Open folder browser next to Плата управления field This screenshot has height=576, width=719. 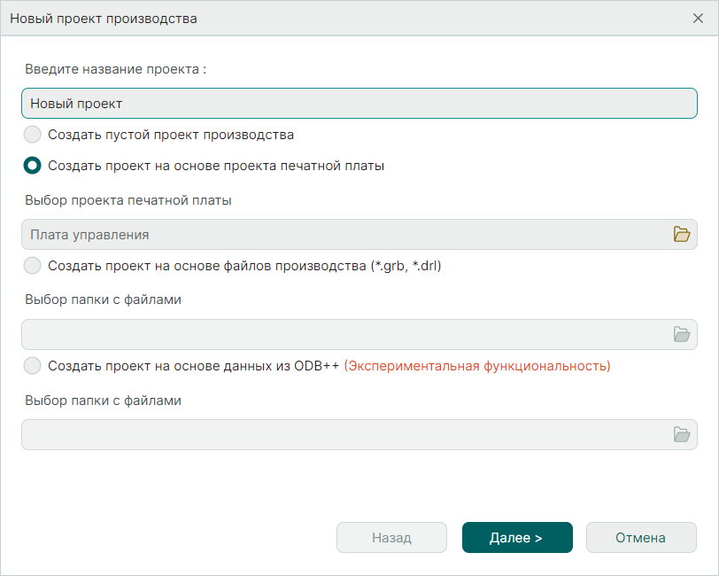(682, 234)
